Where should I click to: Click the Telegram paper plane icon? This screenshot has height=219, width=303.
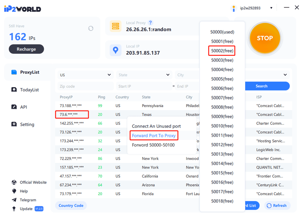(x=14, y=200)
